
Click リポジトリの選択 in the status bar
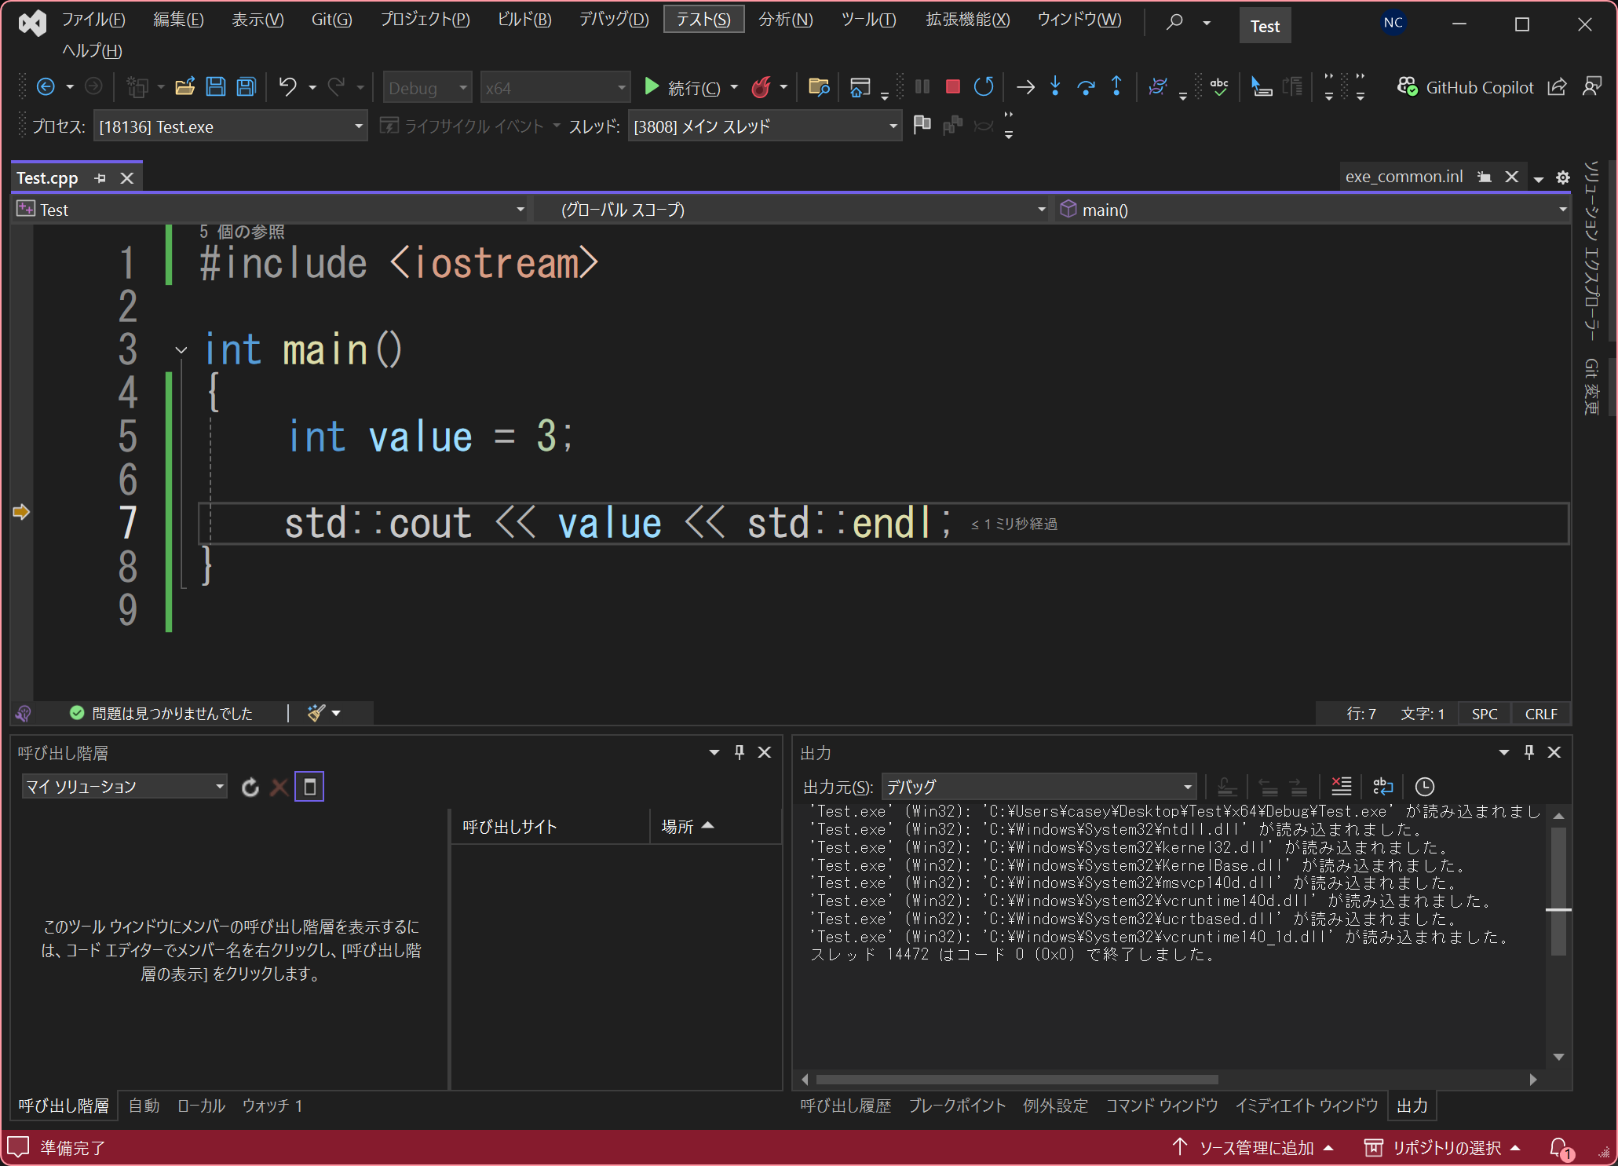tap(1443, 1147)
